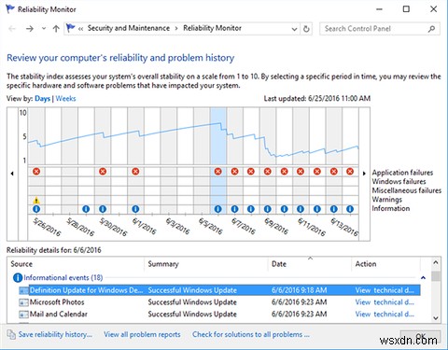Open the Security and Maintenance breadcrumb

(129, 28)
